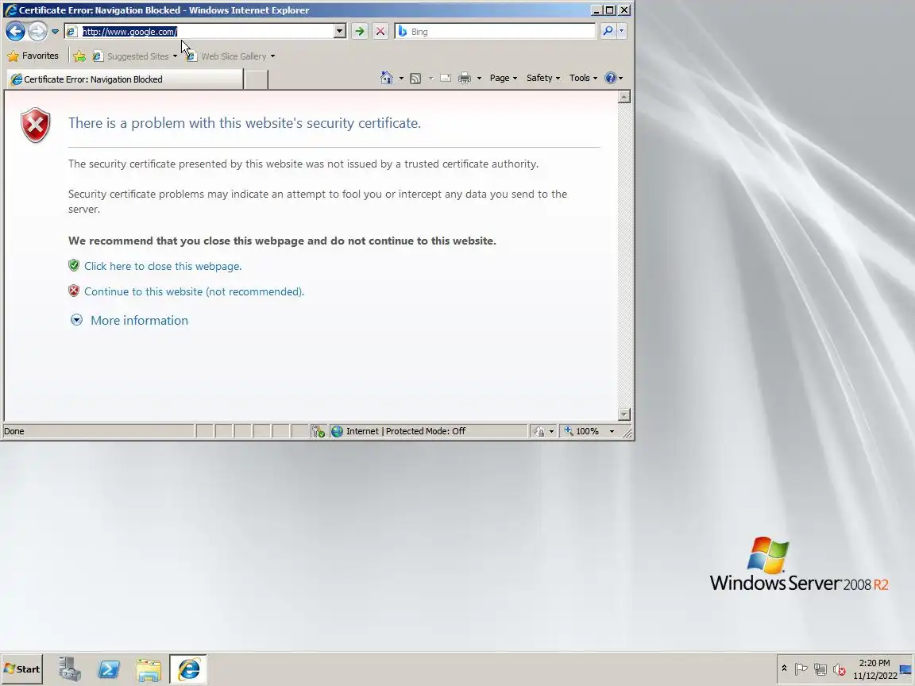Image resolution: width=915 pixels, height=686 pixels.
Task: Show hidden tray icons arrow
Action: [x=784, y=669]
